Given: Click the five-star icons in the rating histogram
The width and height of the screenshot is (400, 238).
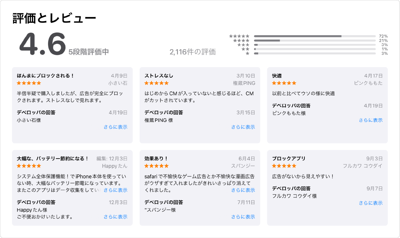Looking at the screenshot, I should pyautogui.click(x=239, y=36).
